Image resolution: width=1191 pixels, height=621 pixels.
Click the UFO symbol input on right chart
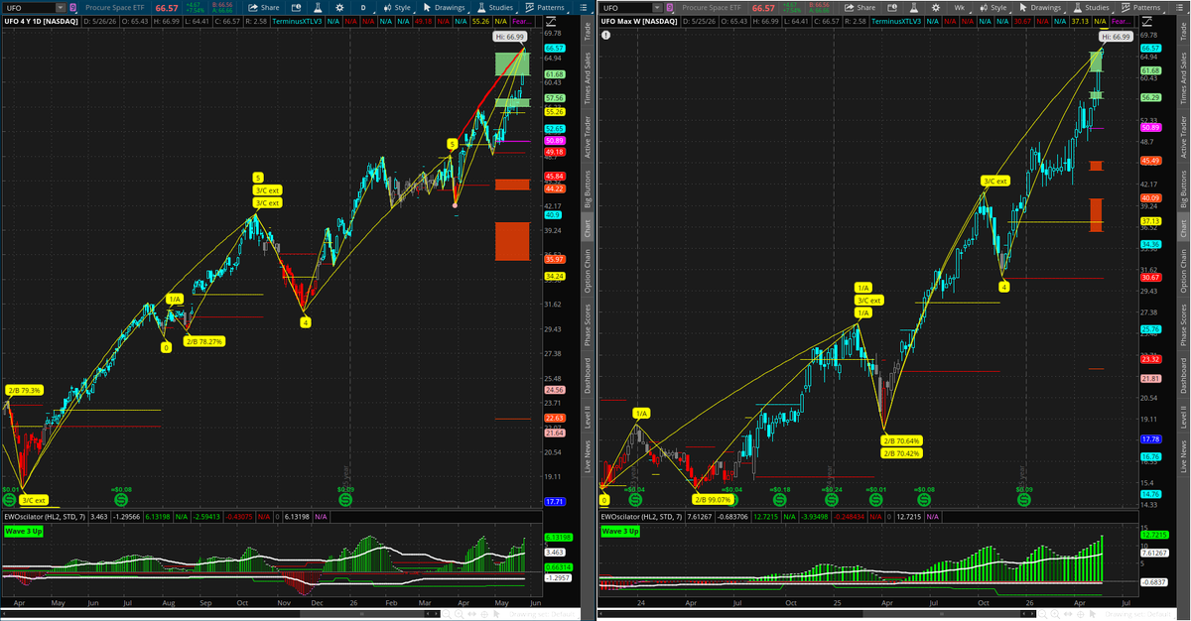tap(624, 8)
